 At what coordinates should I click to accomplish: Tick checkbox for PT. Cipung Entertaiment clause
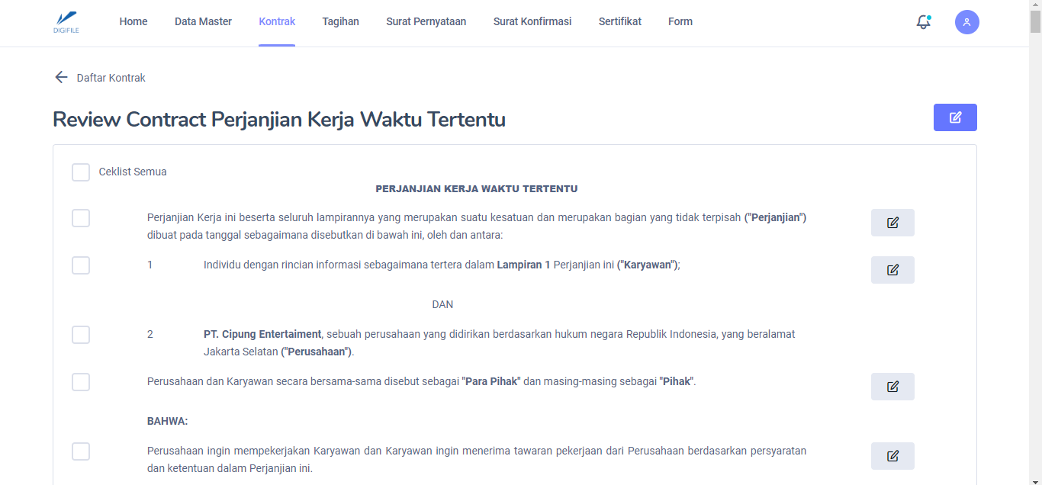[x=81, y=335]
